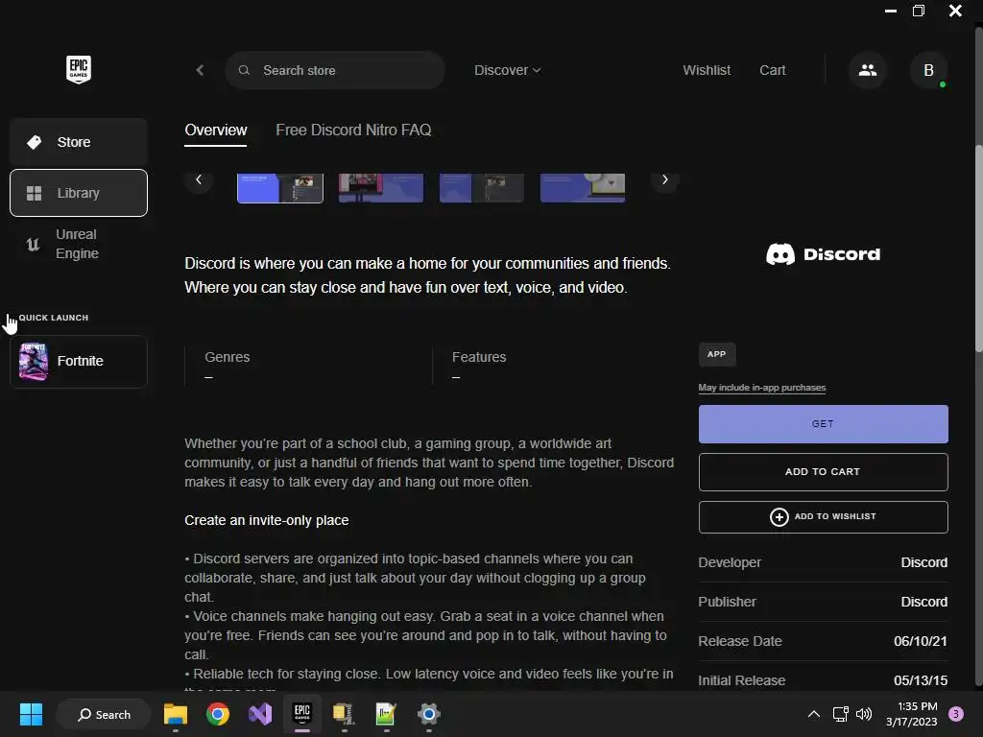Click the Unreal Engine logo icon
The image size is (983, 737).
point(34,244)
